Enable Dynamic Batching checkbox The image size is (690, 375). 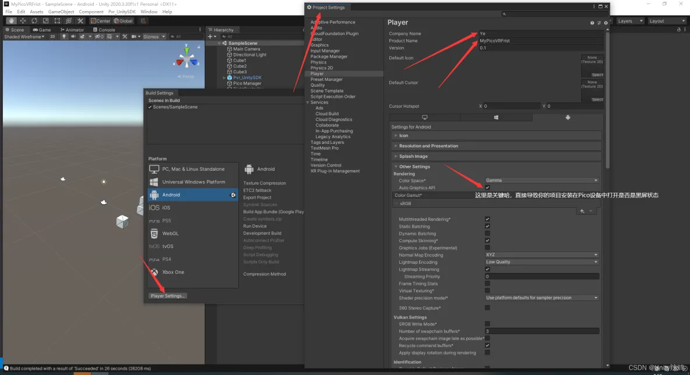point(487,234)
